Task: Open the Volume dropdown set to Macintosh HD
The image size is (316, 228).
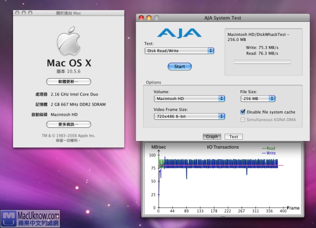Action: 189,99
